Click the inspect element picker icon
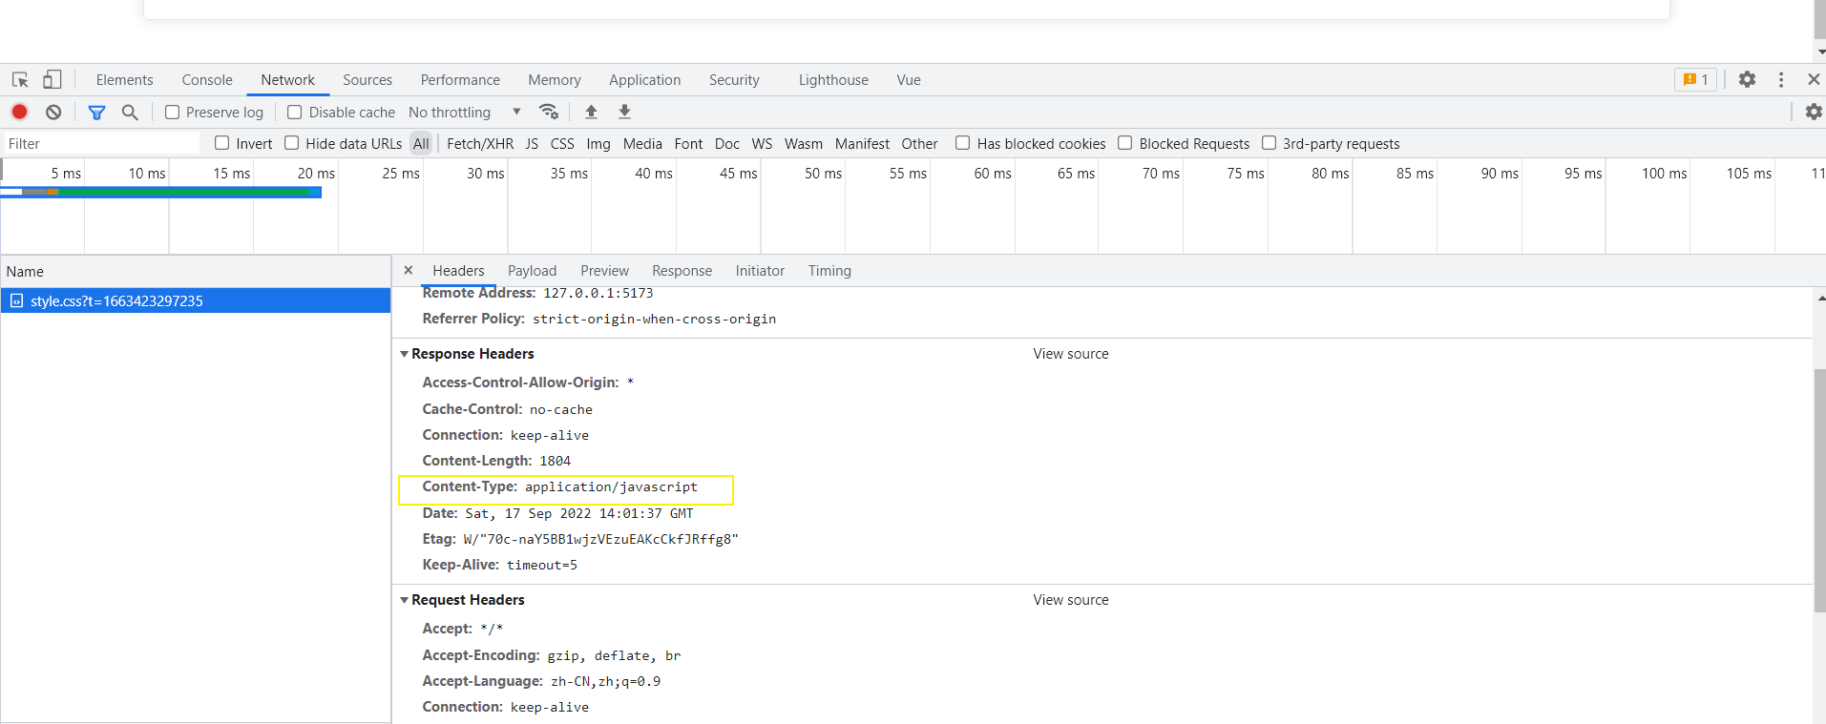Image resolution: width=1826 pixels, height=724 pixels. point(20,80)
